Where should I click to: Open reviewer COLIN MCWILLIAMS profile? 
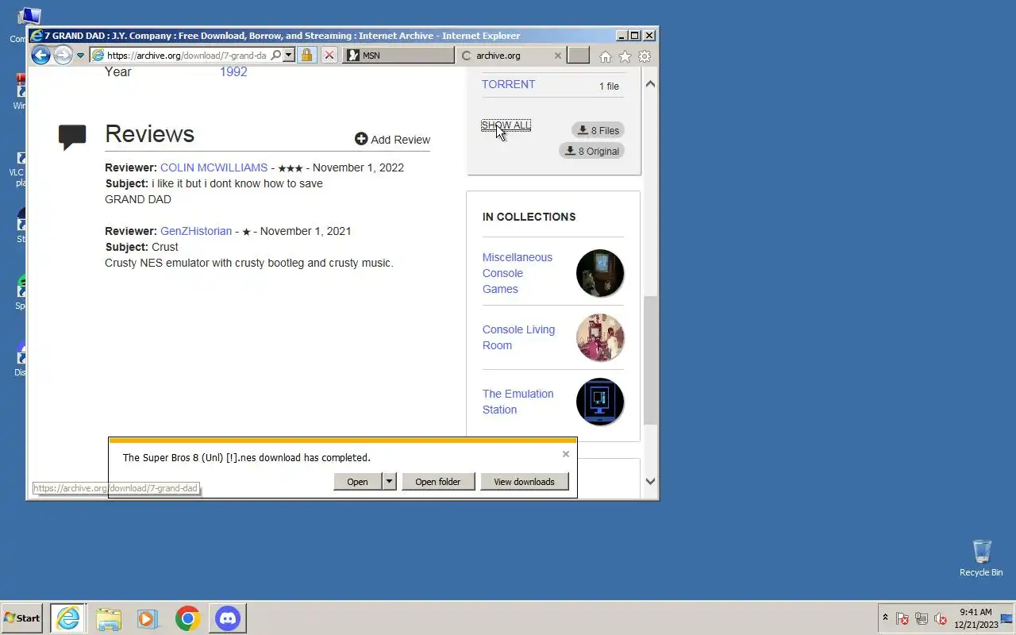click(x=214, y=167)
